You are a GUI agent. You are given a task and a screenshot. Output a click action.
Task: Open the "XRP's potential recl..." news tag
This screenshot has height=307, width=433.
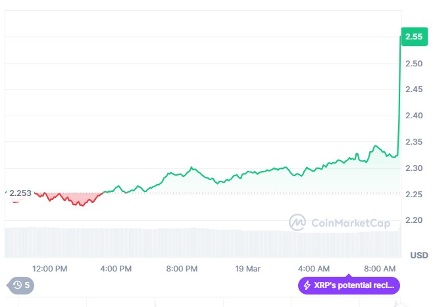click(x=349, y=285)
